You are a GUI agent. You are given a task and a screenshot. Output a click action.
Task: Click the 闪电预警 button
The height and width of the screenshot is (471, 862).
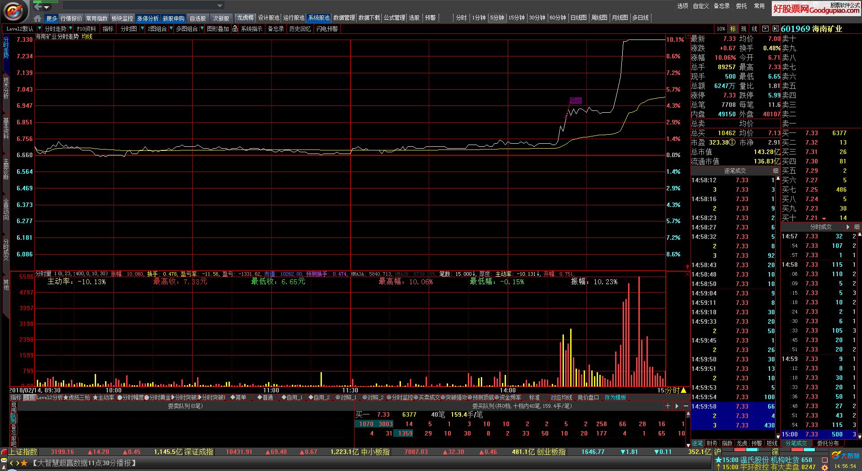[327, 29]
